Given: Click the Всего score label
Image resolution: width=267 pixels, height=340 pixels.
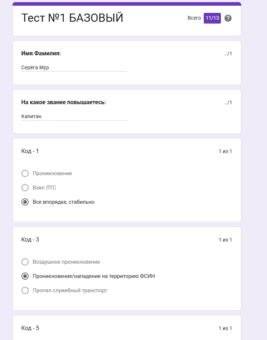Looking at the screenshot, I should [194, 18].
